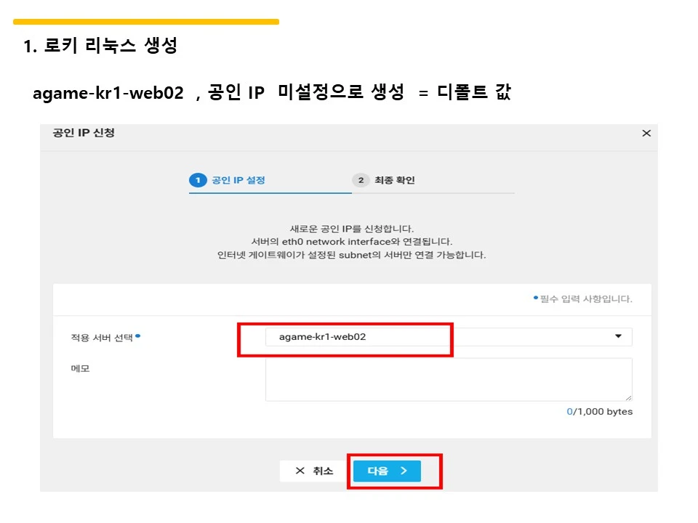This screenshot has width=698, height=523.
Task: Click the X icon inside 취소 button
Action: [x=300, y=471]
